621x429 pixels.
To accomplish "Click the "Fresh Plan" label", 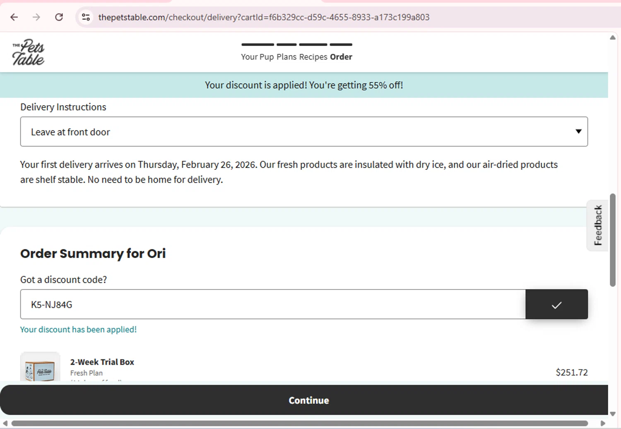I will [87, 373].
